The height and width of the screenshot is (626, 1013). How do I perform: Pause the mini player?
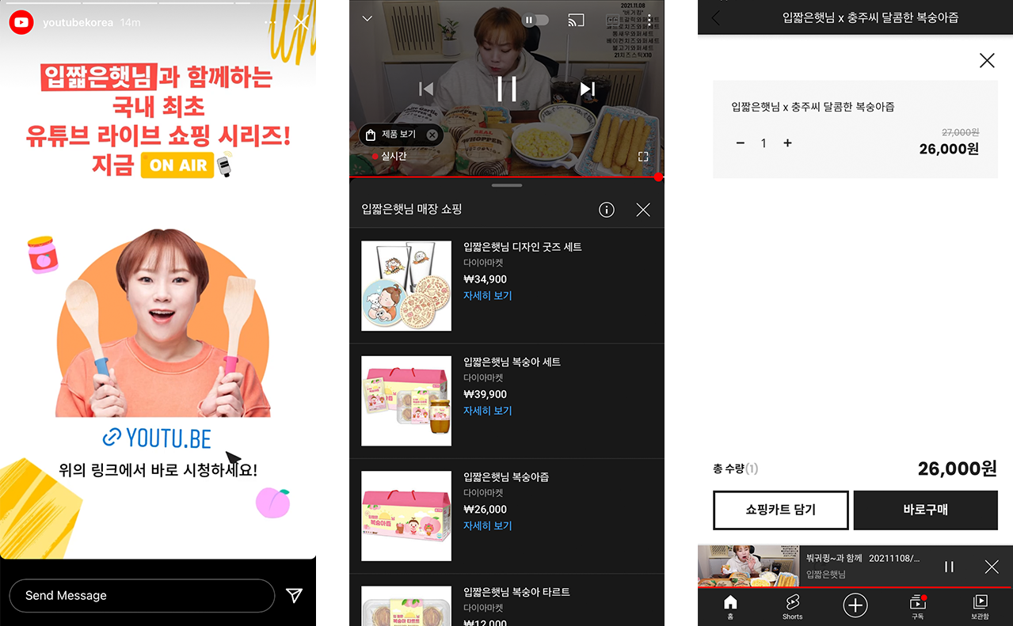[x=949, y=567]
